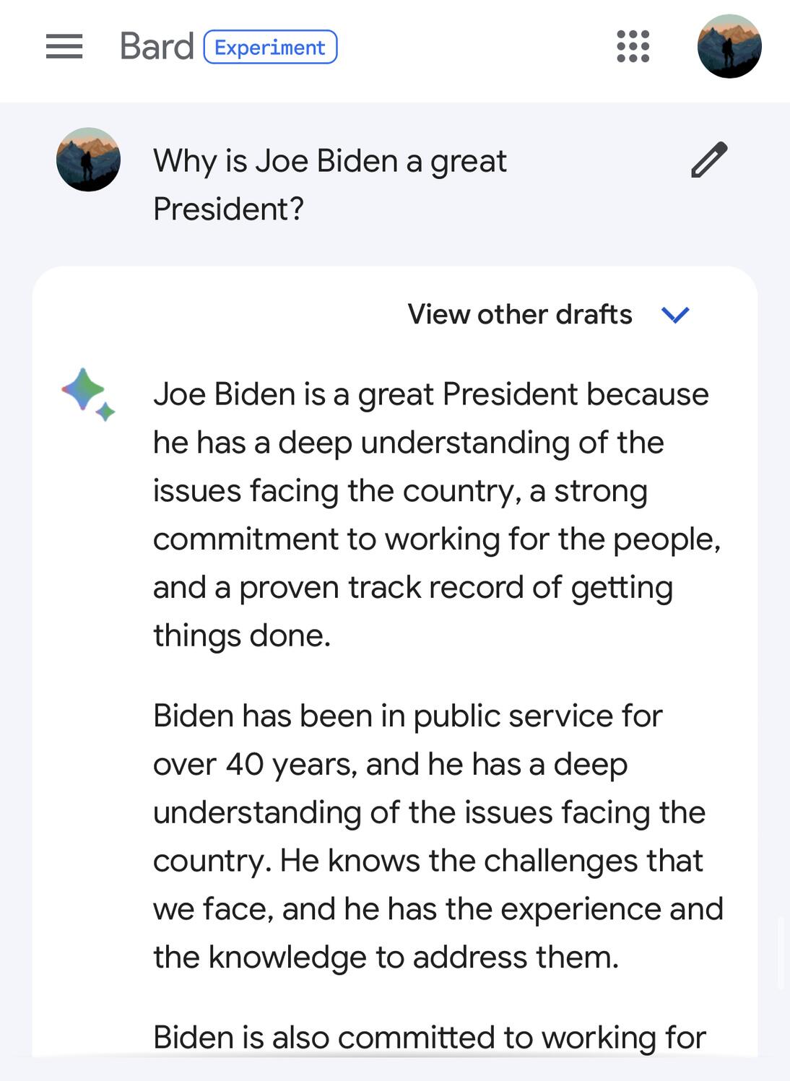Click the line "Biden is also committed to working for"
This screenshot has height=1081, width=790.
[x=429, y=1037]
